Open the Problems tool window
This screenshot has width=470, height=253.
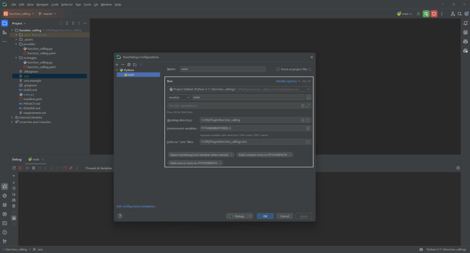click(x=4, y=232)
